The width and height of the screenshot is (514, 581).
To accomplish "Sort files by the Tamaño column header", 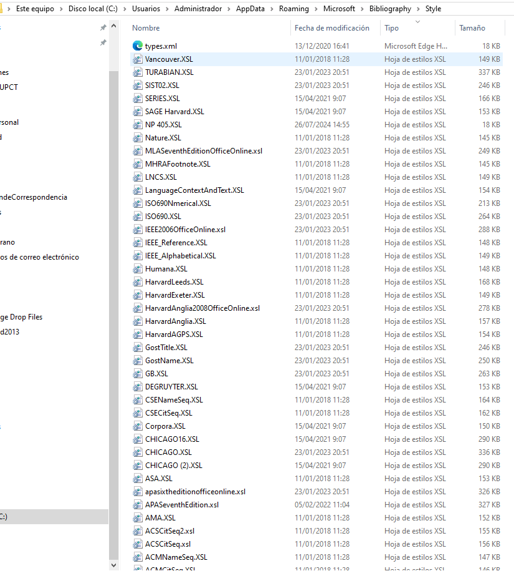I will tap(472, 28).
